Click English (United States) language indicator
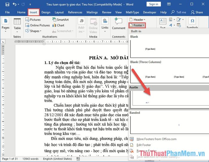The height and width of the screenshot is (162, 209). (57, 159)
